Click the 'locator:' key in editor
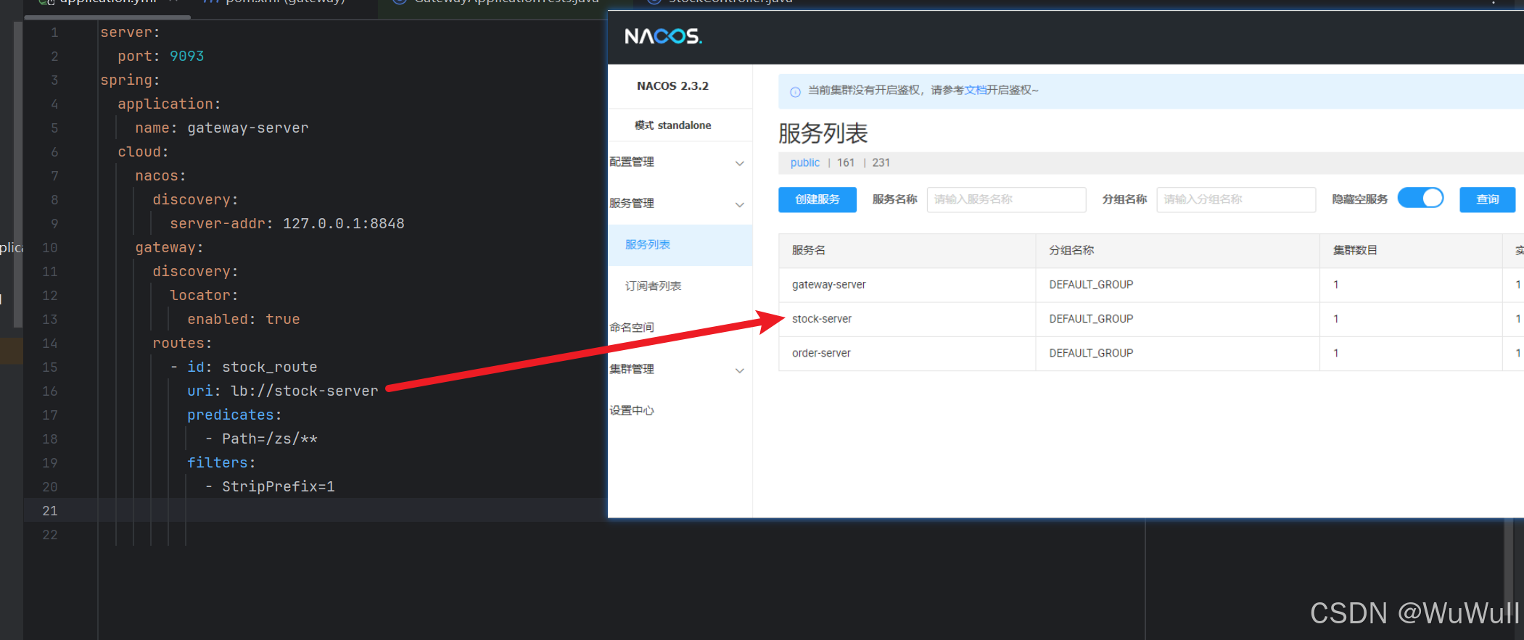This screenshot has height=640, width=1524. point(204,295)
